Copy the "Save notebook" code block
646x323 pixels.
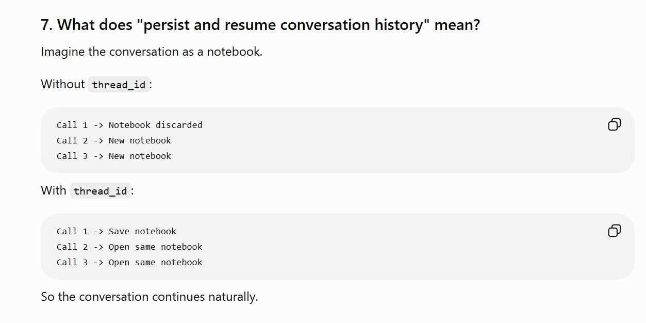pyautogui.click(x=614, y=231)
